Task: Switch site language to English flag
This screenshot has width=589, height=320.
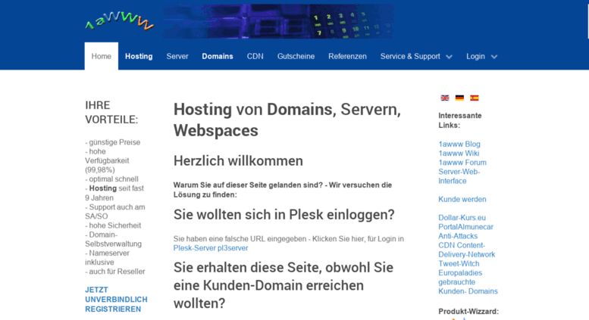Action: [x=445, y=98]
